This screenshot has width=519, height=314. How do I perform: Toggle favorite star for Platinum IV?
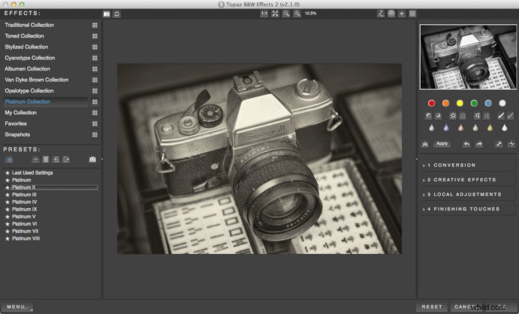coord(8,202)
